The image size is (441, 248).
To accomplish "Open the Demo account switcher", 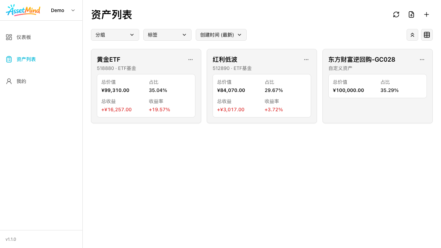I will pos(63,10).
